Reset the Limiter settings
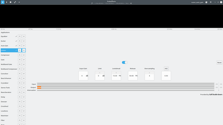This screenshot has height=125, width=223. 219,63
